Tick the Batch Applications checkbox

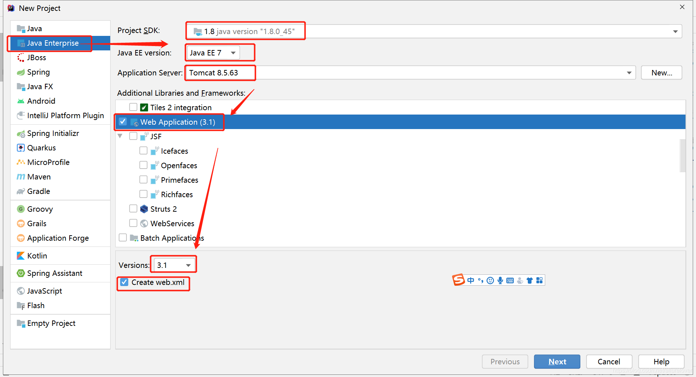pos(123,237)
